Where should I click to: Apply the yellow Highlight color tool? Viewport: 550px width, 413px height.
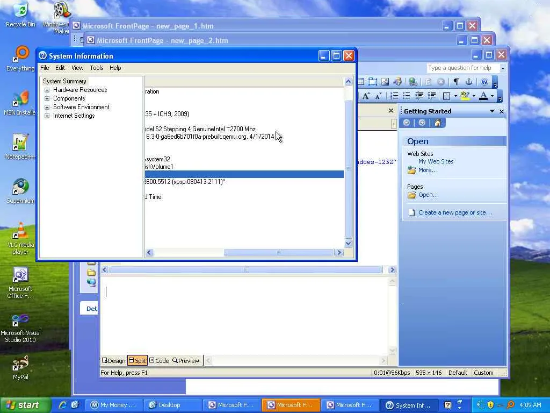point(465,96)
